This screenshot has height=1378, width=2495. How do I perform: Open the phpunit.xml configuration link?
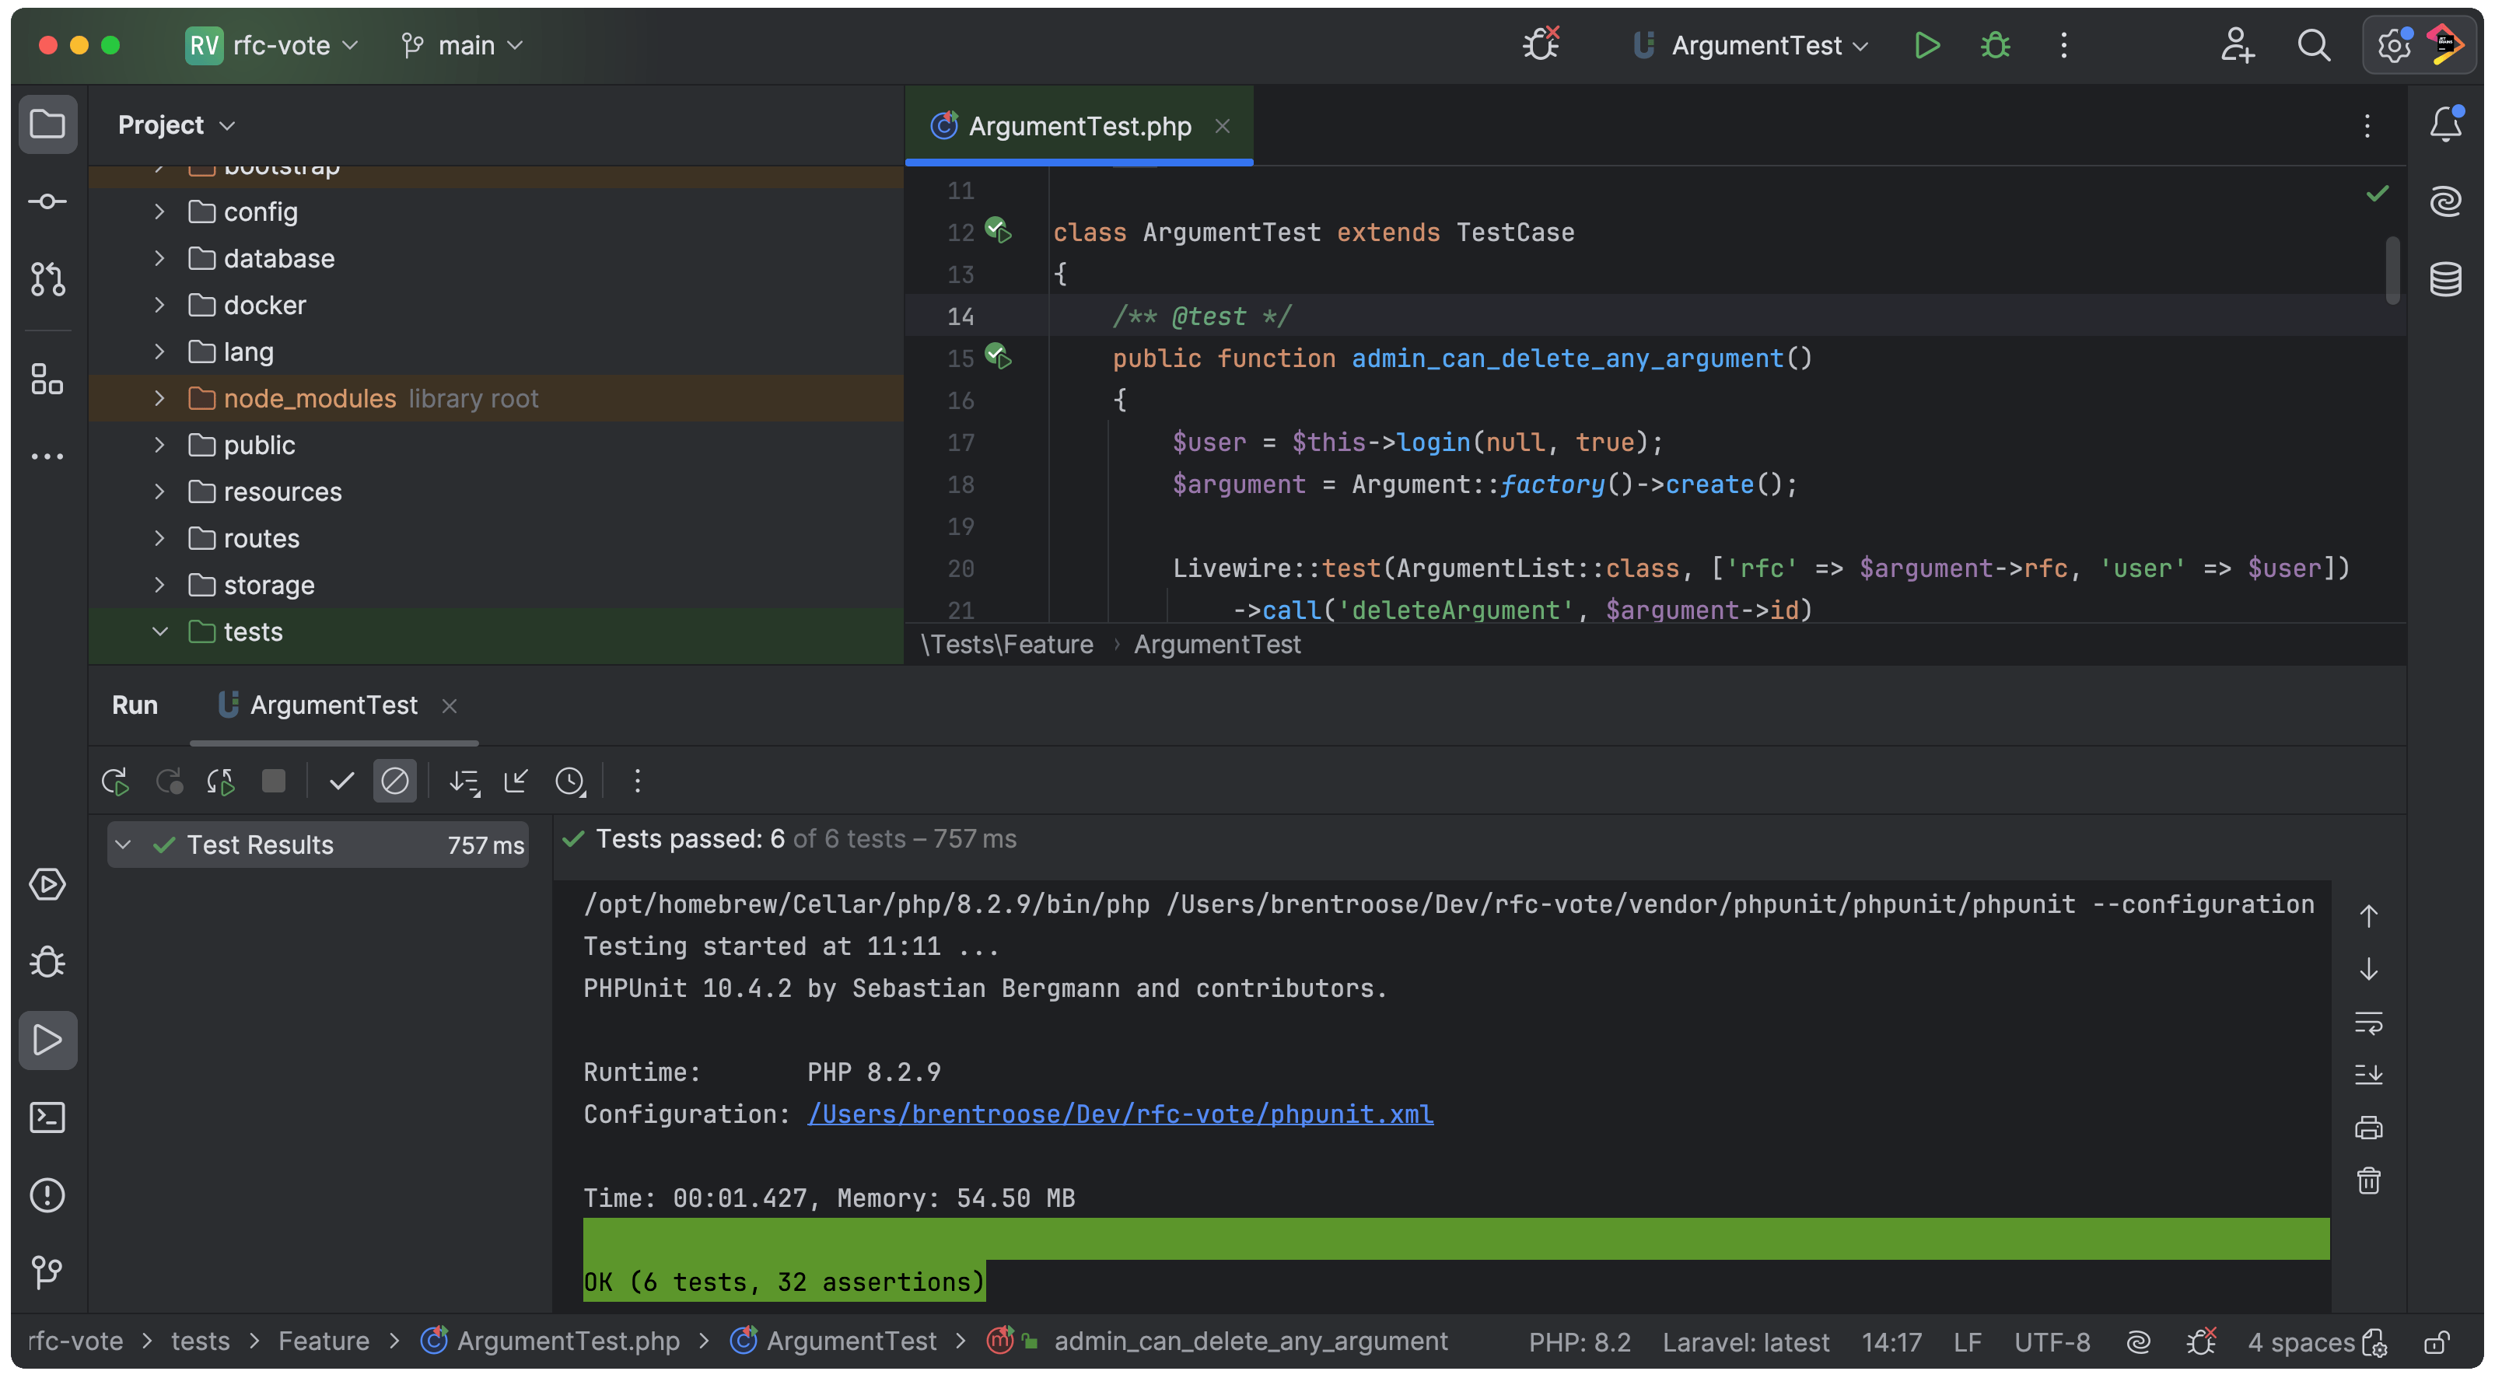coord(1120,1114)
